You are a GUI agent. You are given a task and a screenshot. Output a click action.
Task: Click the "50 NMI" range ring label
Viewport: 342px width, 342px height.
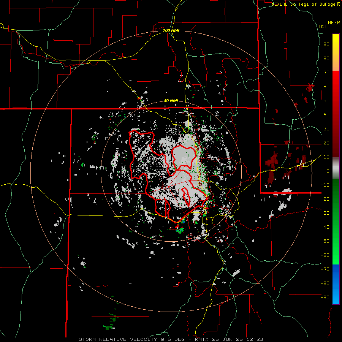pyautogui.click(x=171, y=101)
